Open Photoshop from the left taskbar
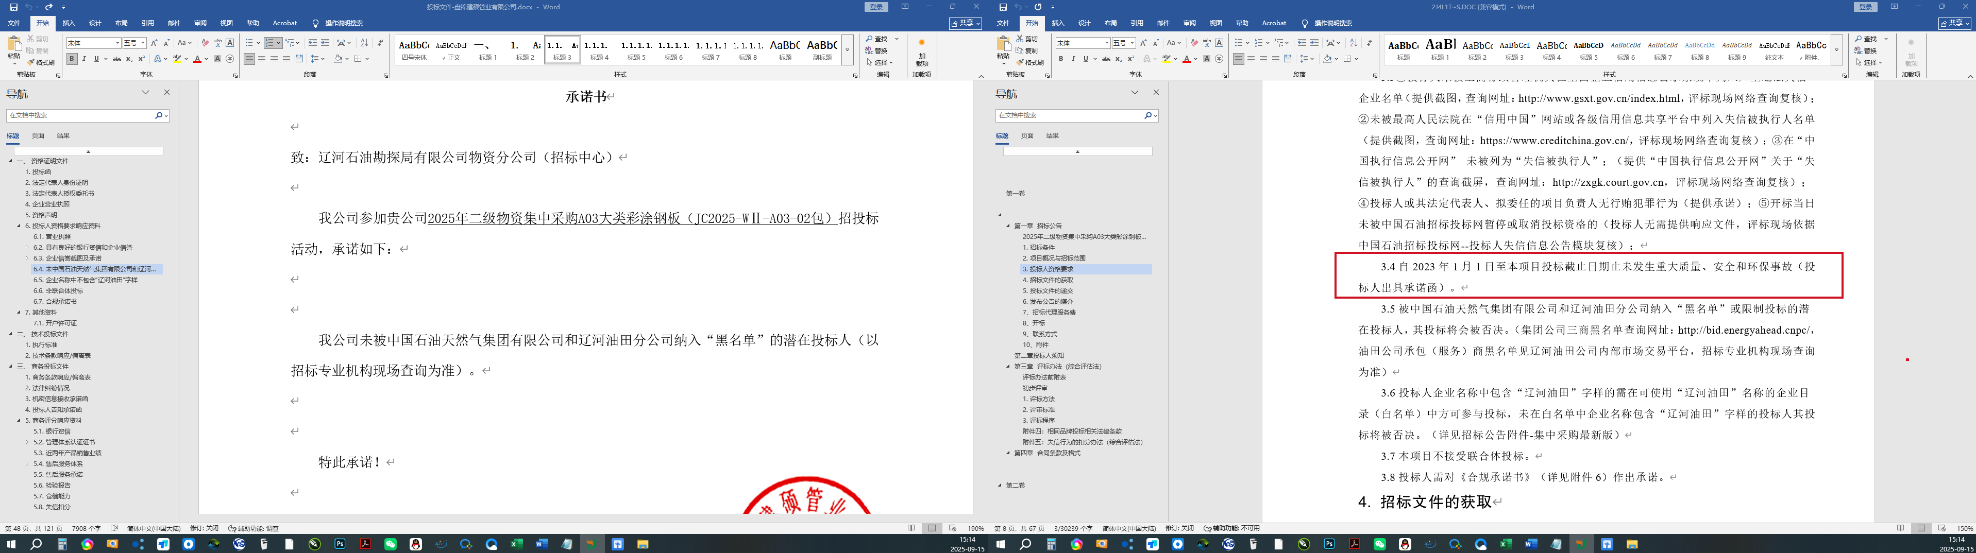This screenshot has height=553, width=1976. click(340, 544)
